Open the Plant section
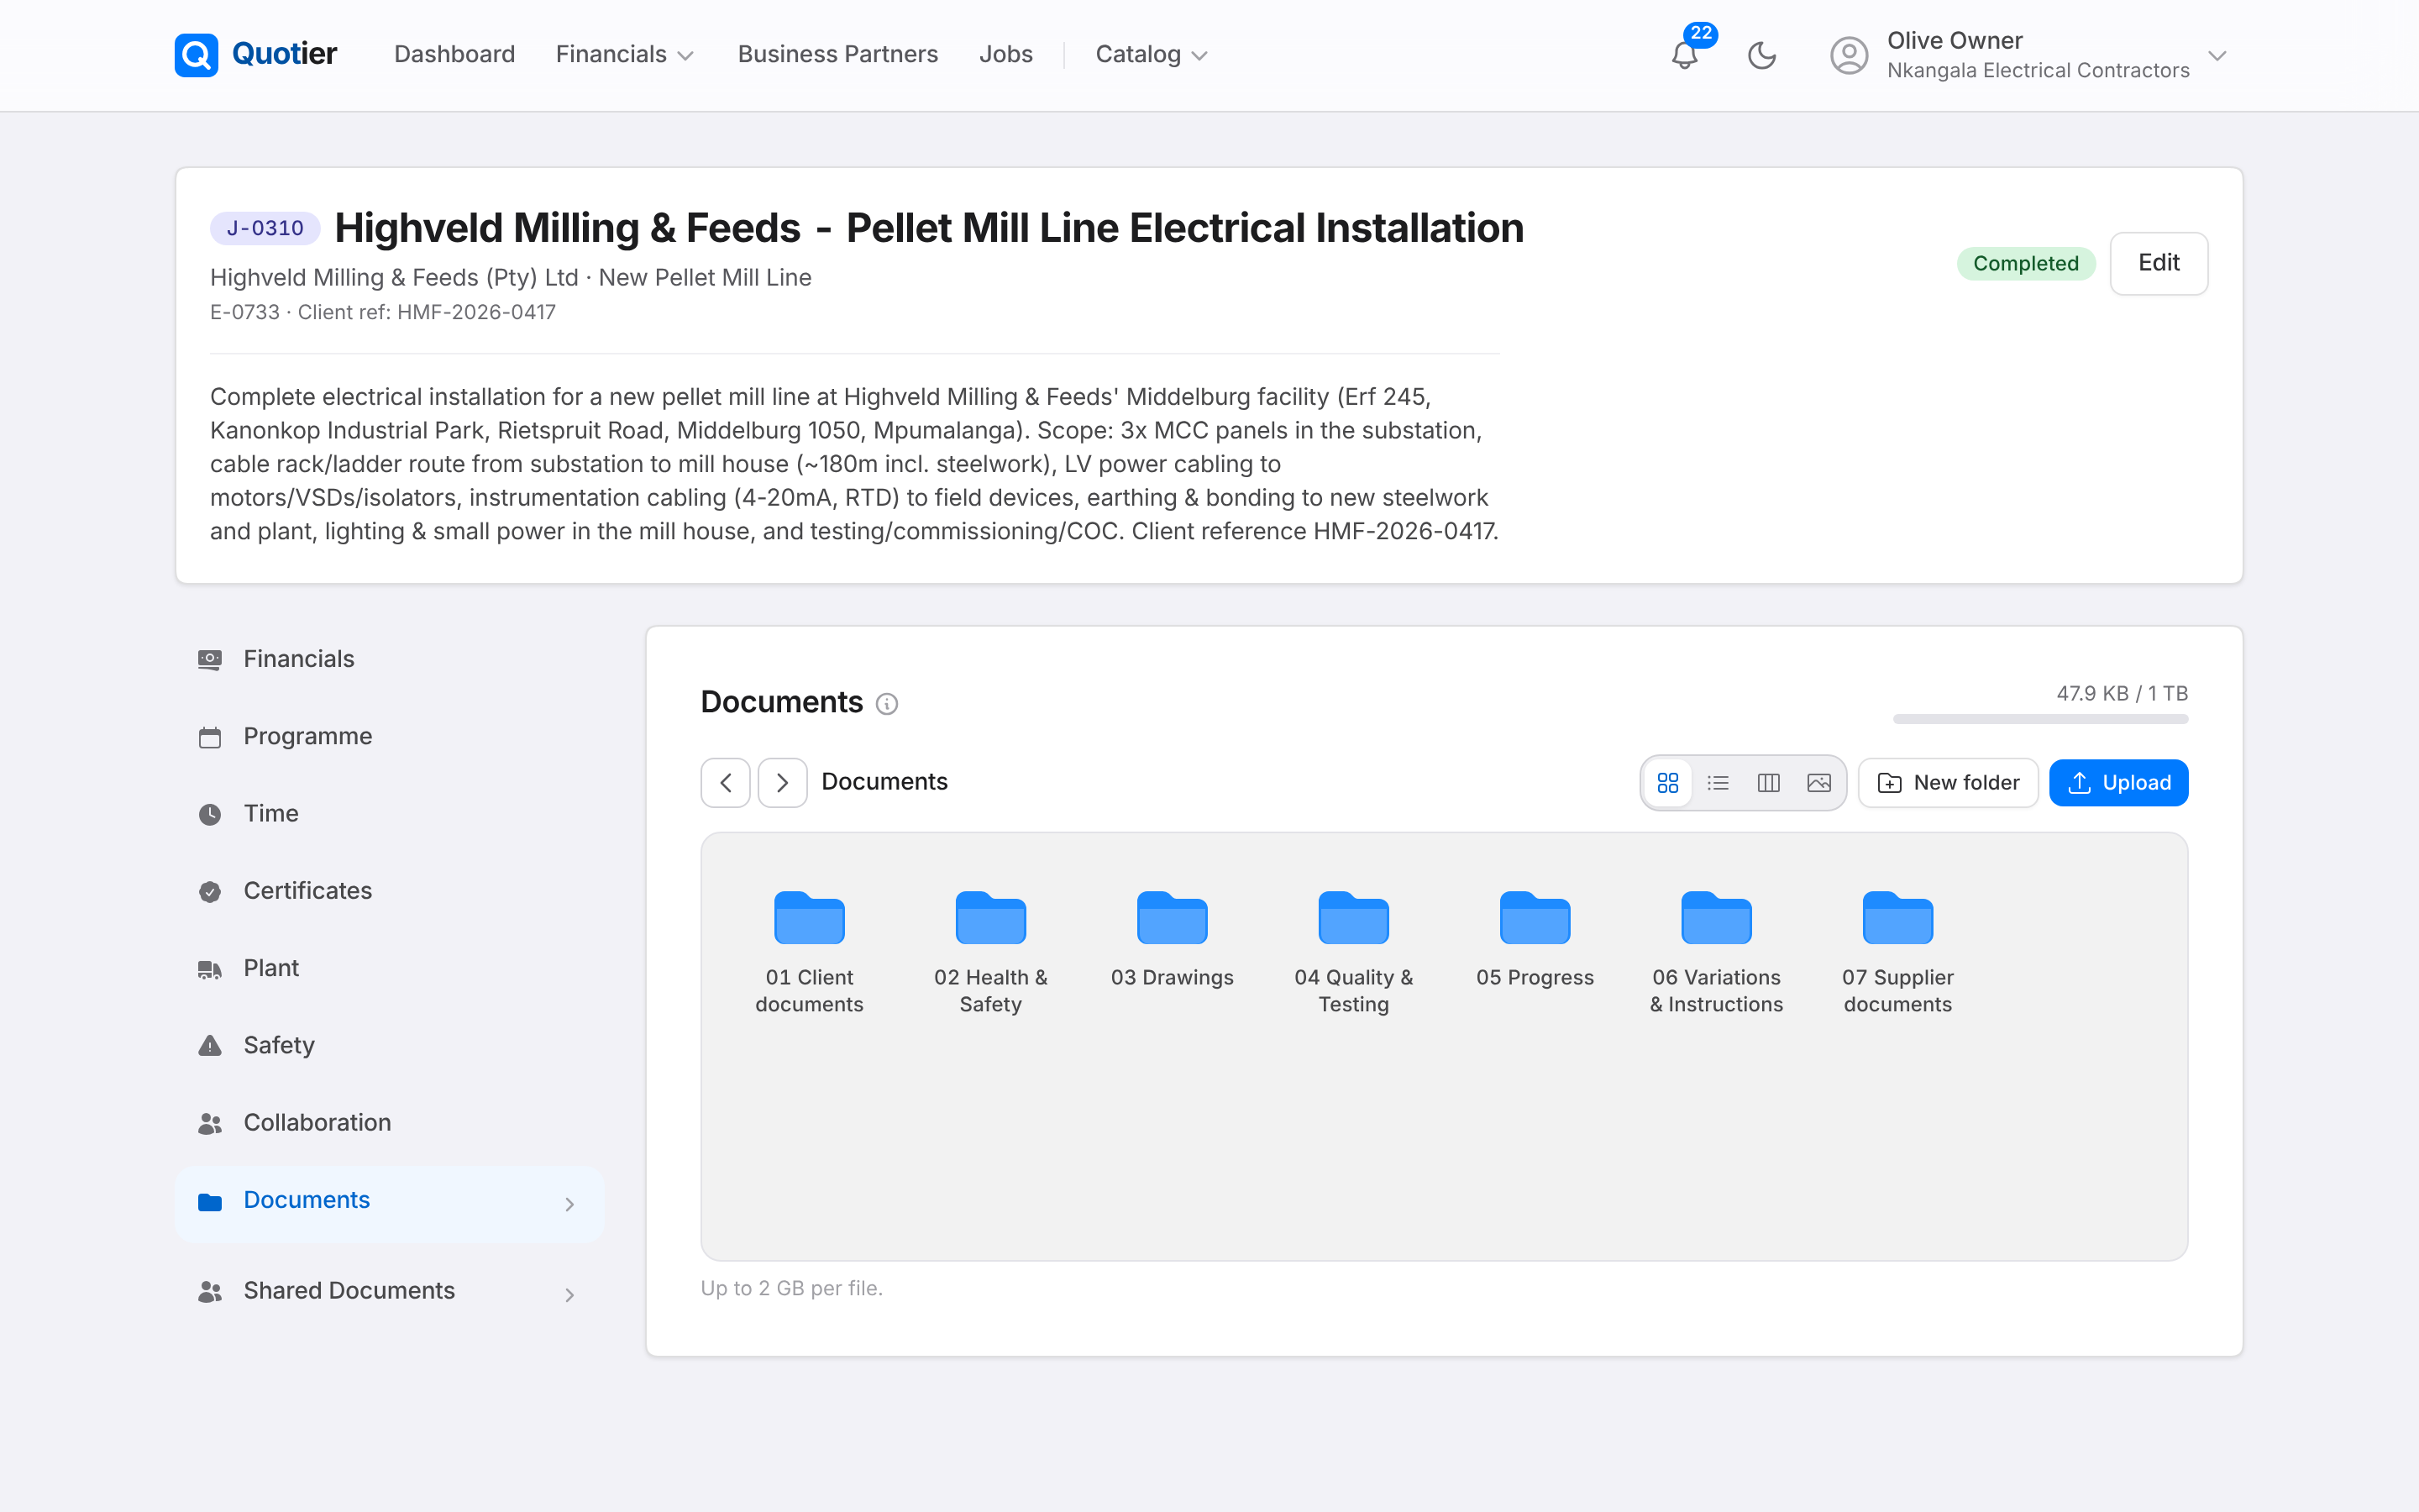This screenshot has height=1512, width=2419. tap(390, 968)
